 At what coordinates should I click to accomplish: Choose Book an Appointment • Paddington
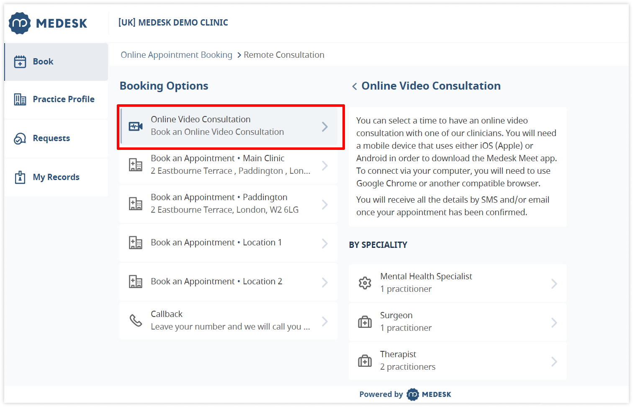coord(228,204)
